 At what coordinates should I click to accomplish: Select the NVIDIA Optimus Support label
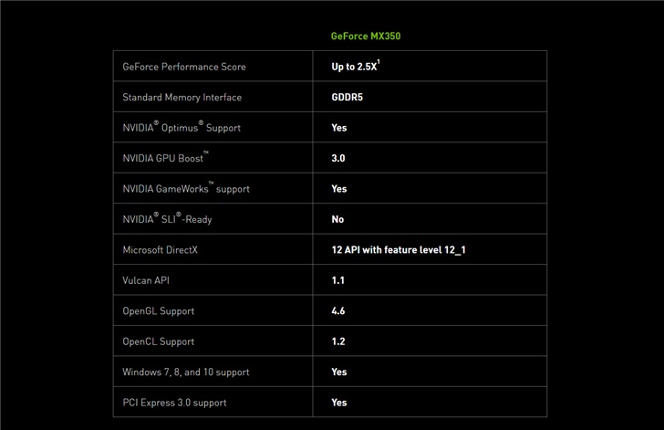point(183,128)
